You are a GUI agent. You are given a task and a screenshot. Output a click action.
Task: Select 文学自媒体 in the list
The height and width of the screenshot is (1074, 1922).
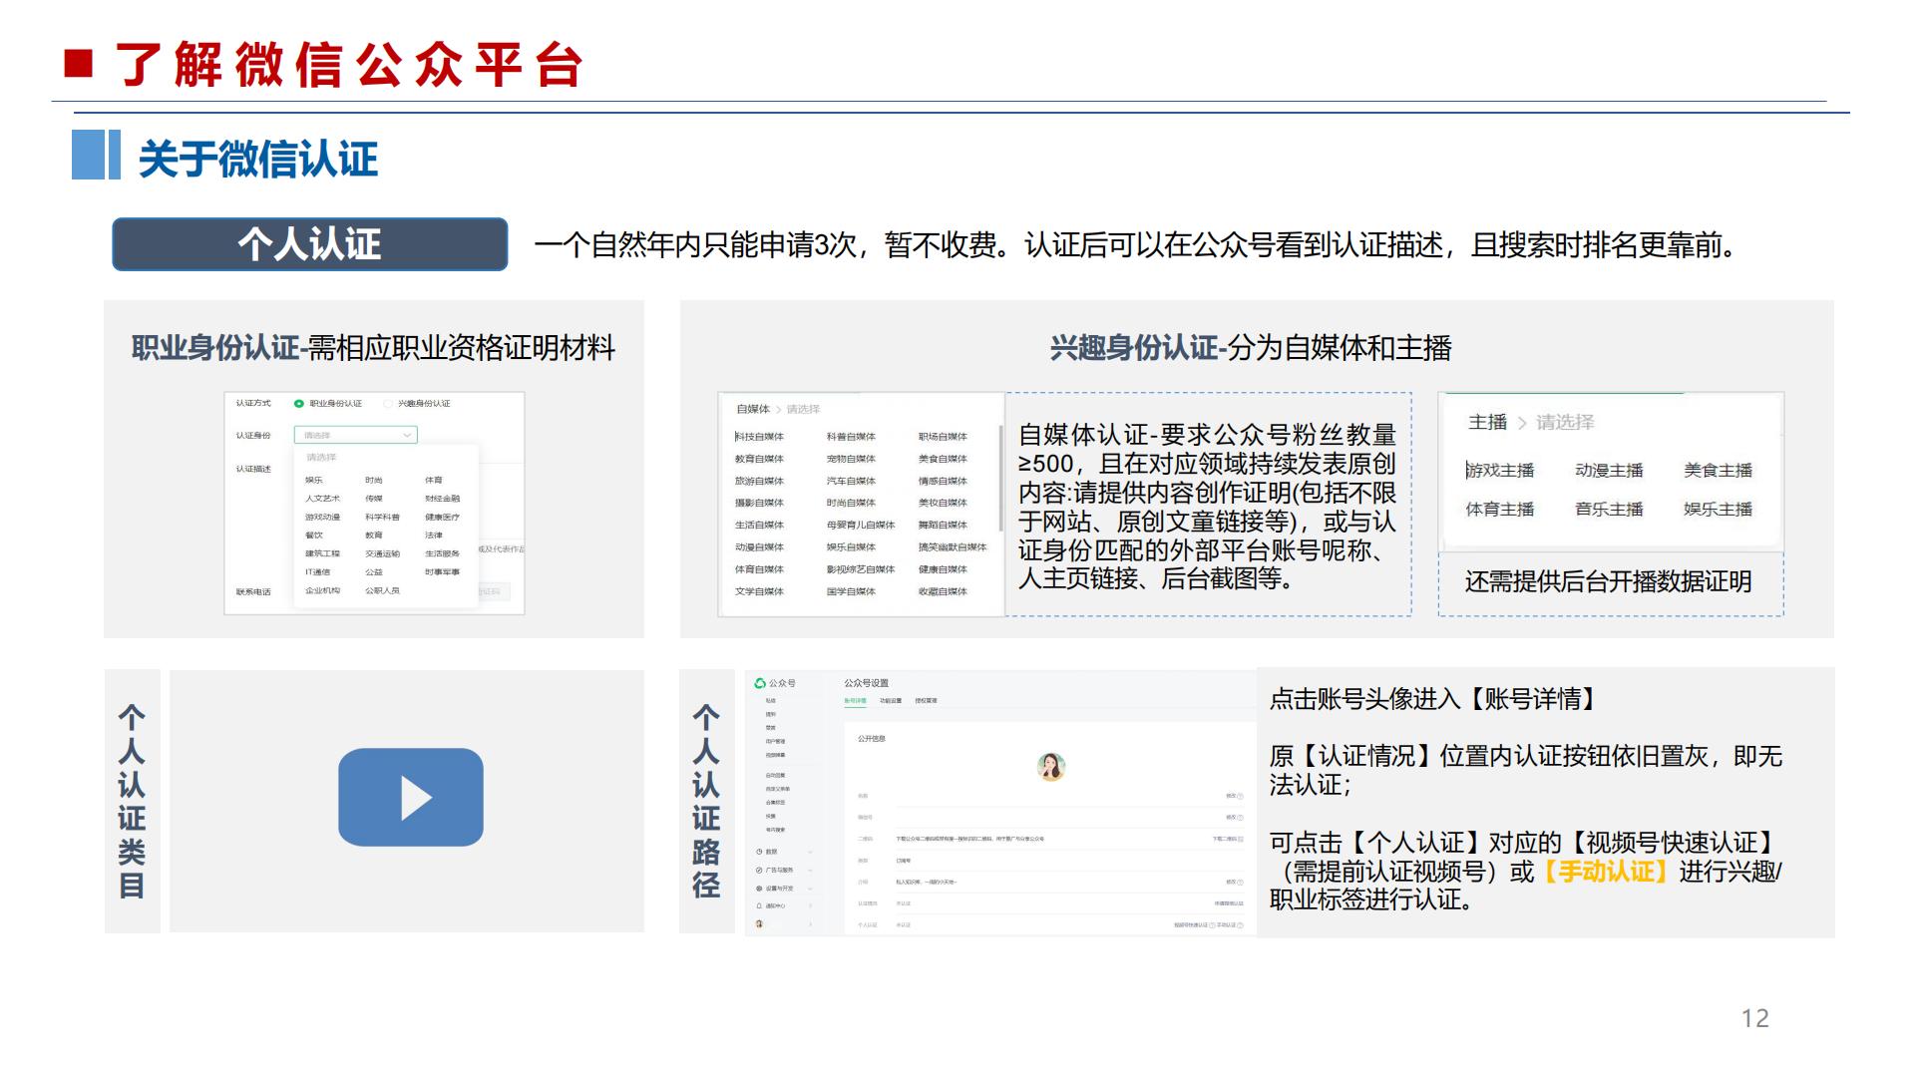(760, 591)
